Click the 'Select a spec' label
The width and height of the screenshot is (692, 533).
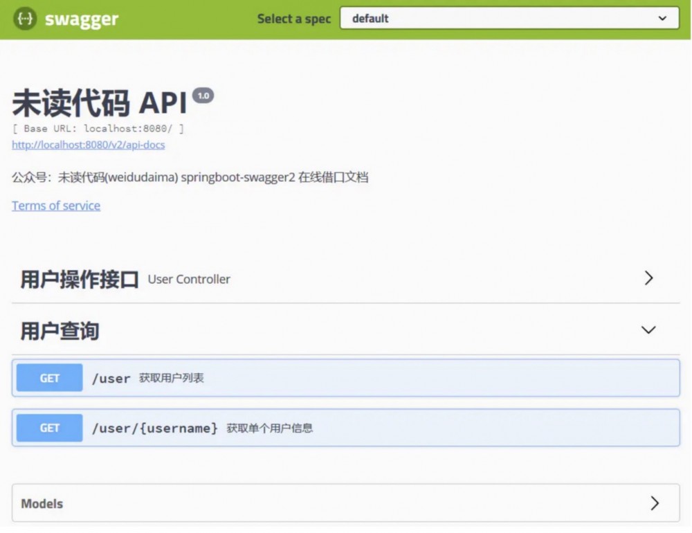click(x=294, y=19)
